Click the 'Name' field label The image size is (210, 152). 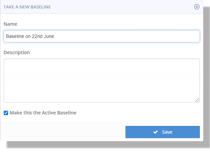click(x=10, y=24)
